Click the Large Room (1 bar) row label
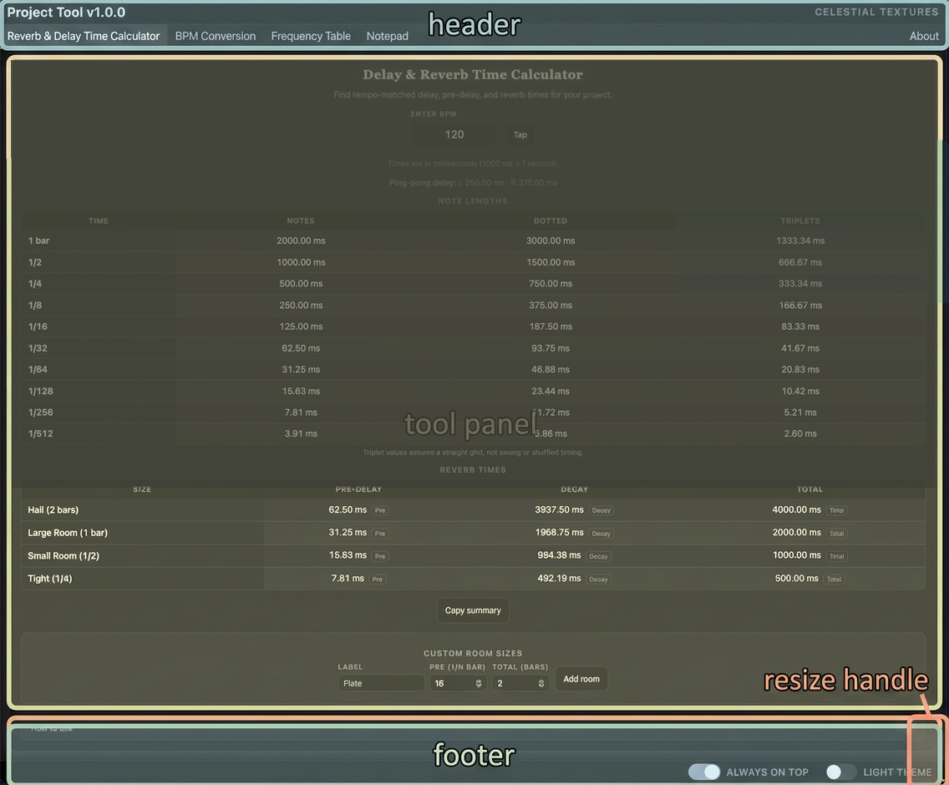This screenshot has height=785, width=949. [67, 533]
